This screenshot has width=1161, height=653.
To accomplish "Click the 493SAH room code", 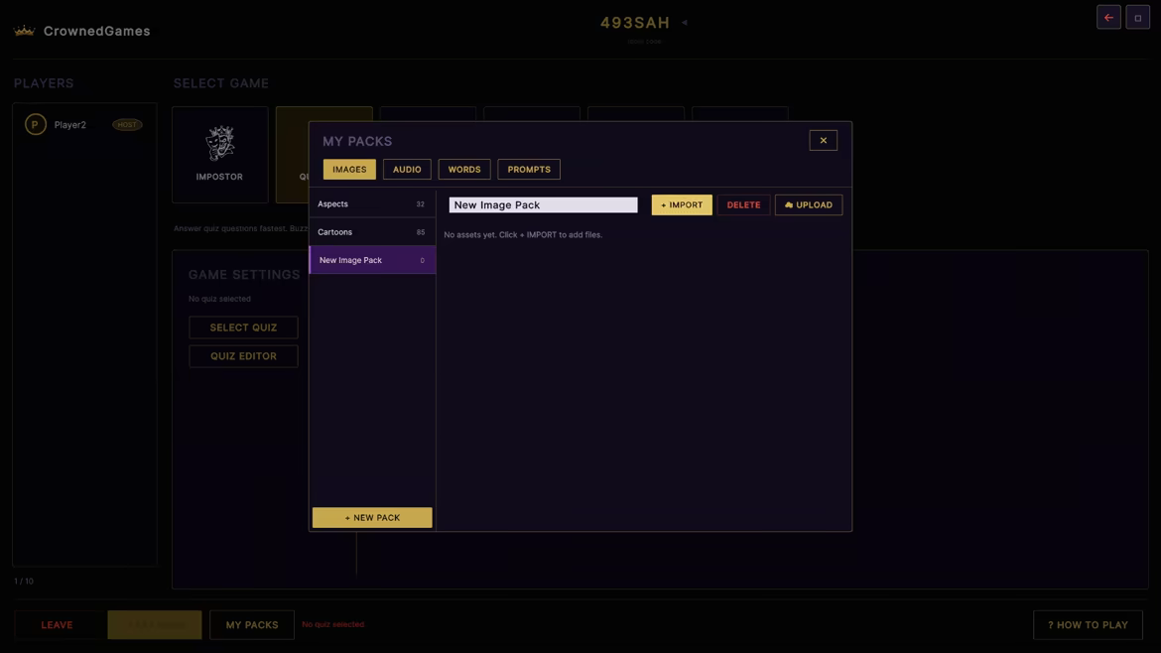I will point(634,23).
